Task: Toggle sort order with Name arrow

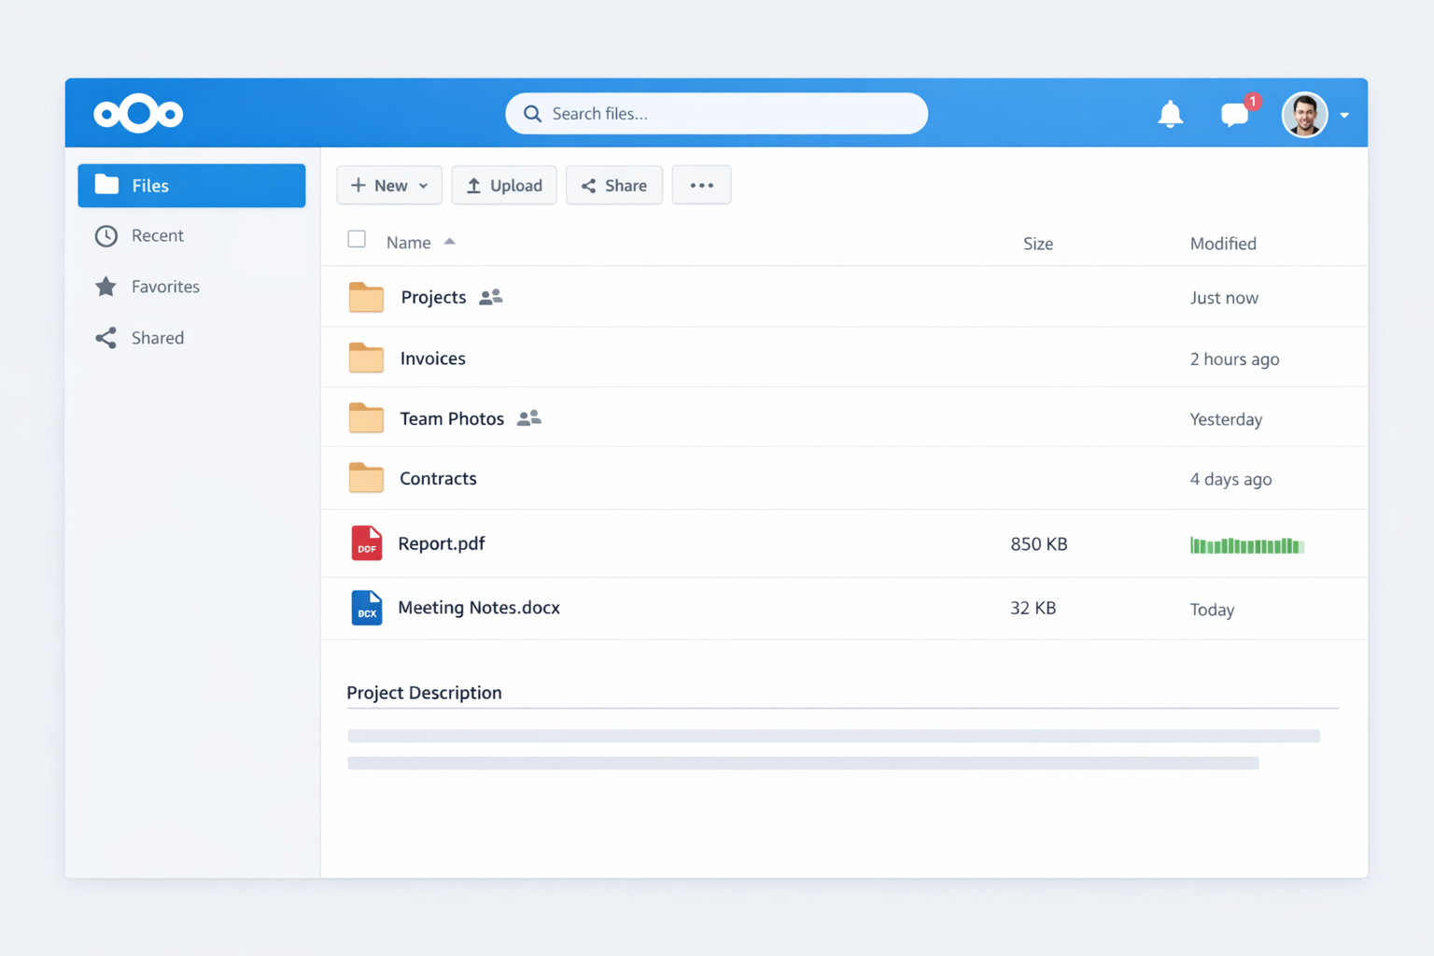Action: pyautogui.click(x=450, y=242)
